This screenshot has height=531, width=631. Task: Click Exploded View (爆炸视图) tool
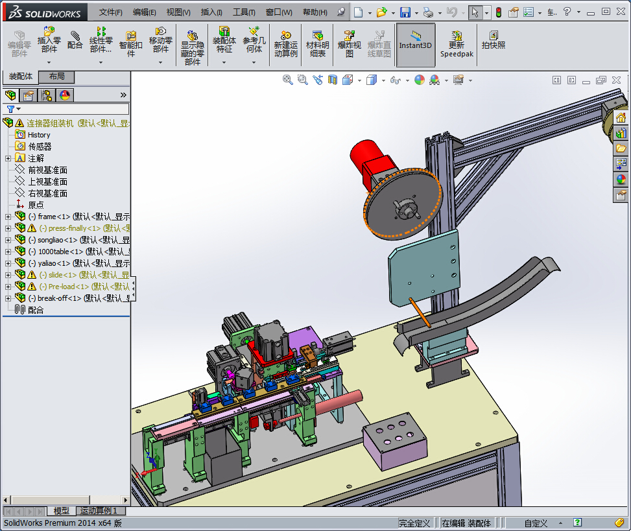tap(350, 44)
